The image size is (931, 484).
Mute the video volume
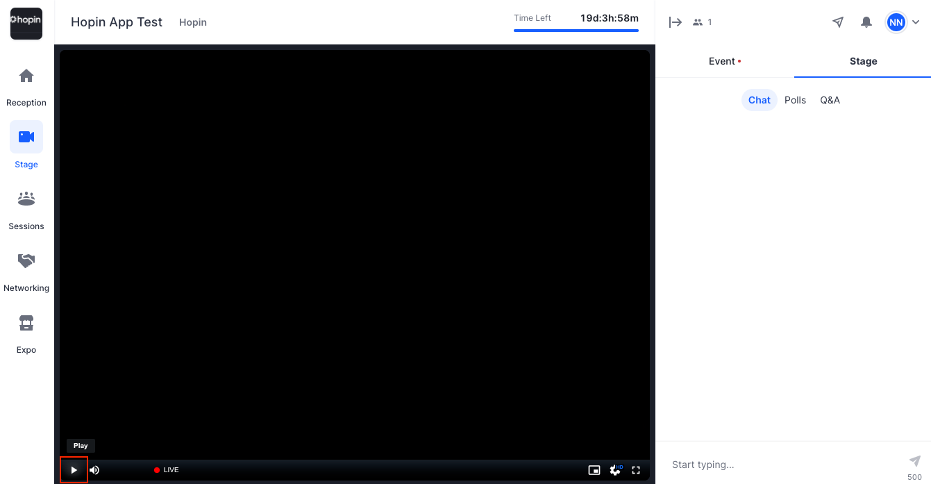click(x=94, y=470)
